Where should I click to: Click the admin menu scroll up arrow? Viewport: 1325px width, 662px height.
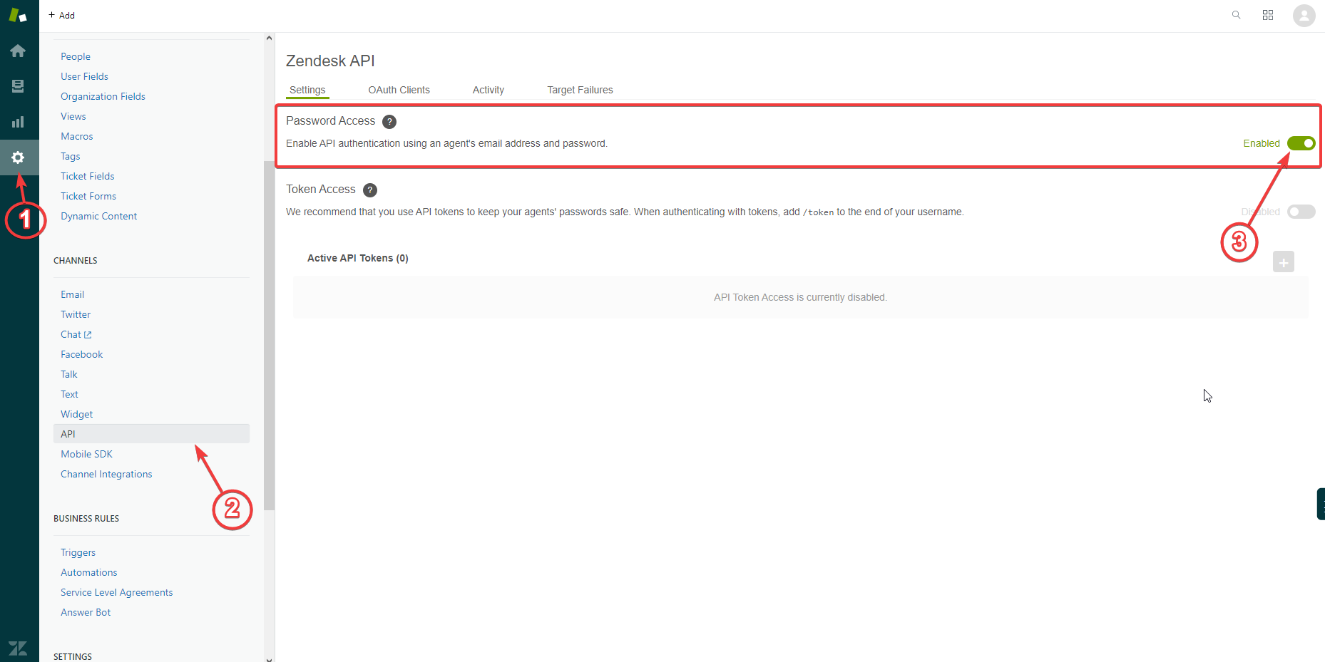click(x=269, y=38)
